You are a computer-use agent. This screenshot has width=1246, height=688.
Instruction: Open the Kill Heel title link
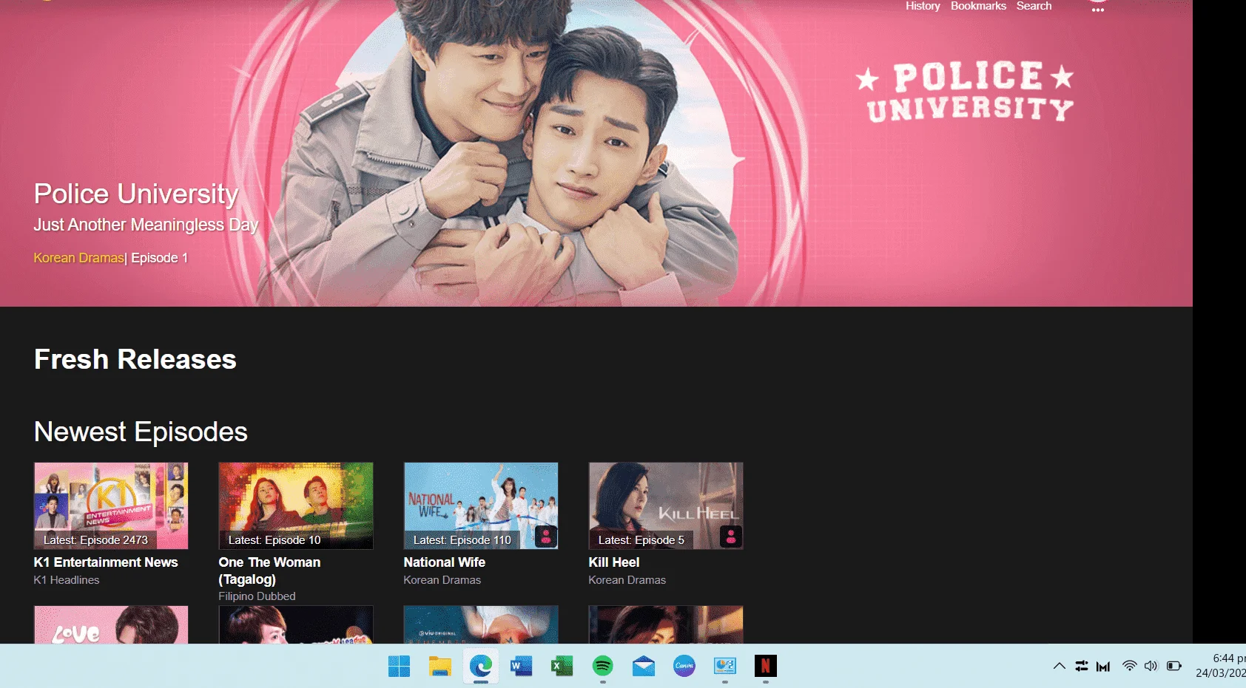614,562
